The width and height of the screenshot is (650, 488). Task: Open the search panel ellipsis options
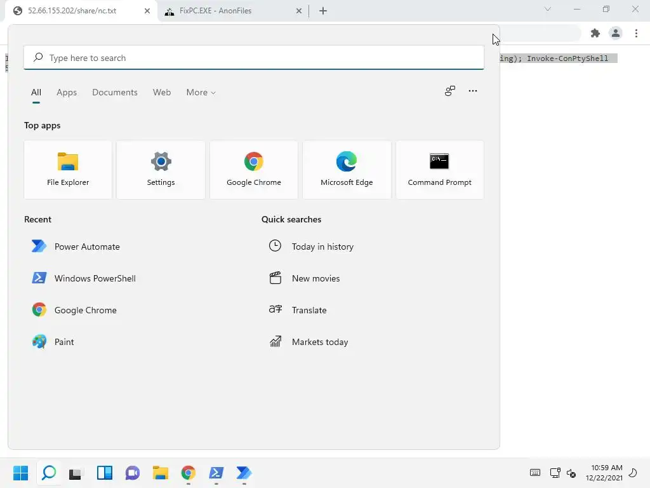click(x=472, y=91)
